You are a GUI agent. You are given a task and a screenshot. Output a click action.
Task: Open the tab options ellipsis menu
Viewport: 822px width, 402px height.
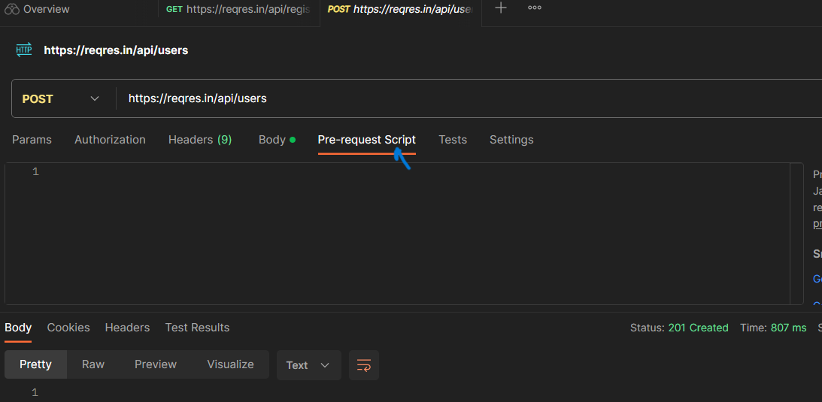[x=535, y=8]
